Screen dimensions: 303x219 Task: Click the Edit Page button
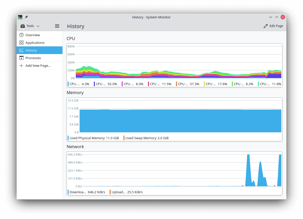tap(273, 26)
